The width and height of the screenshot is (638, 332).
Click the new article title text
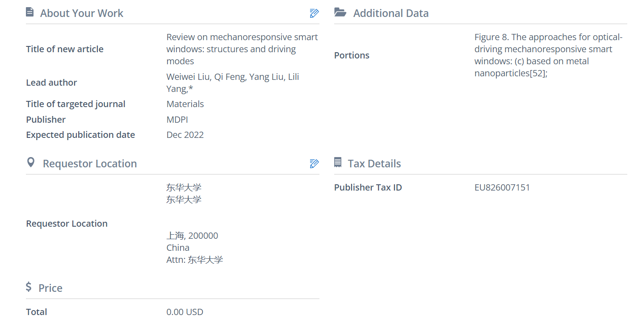pyautogui.click(x=242, y=49)
